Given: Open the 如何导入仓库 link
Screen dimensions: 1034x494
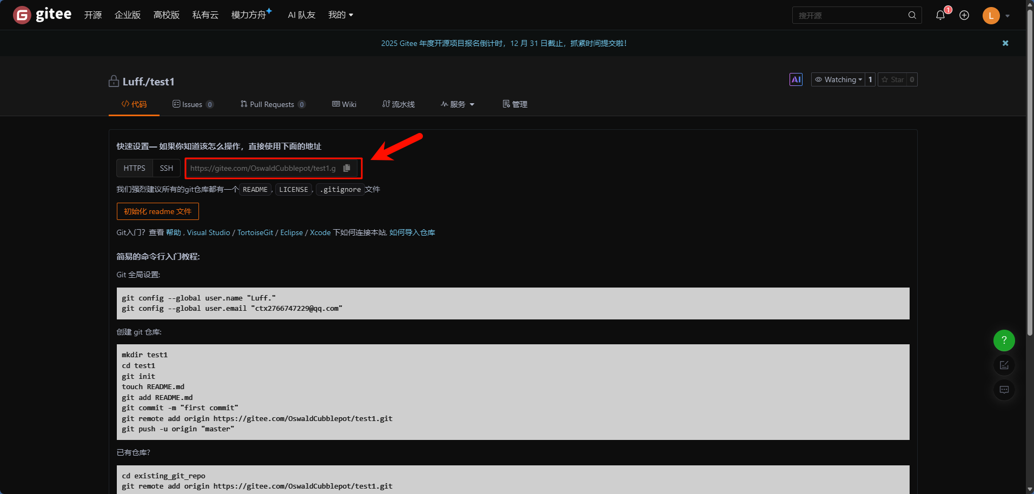Looking at the screenshot, I should coord(412,232).
